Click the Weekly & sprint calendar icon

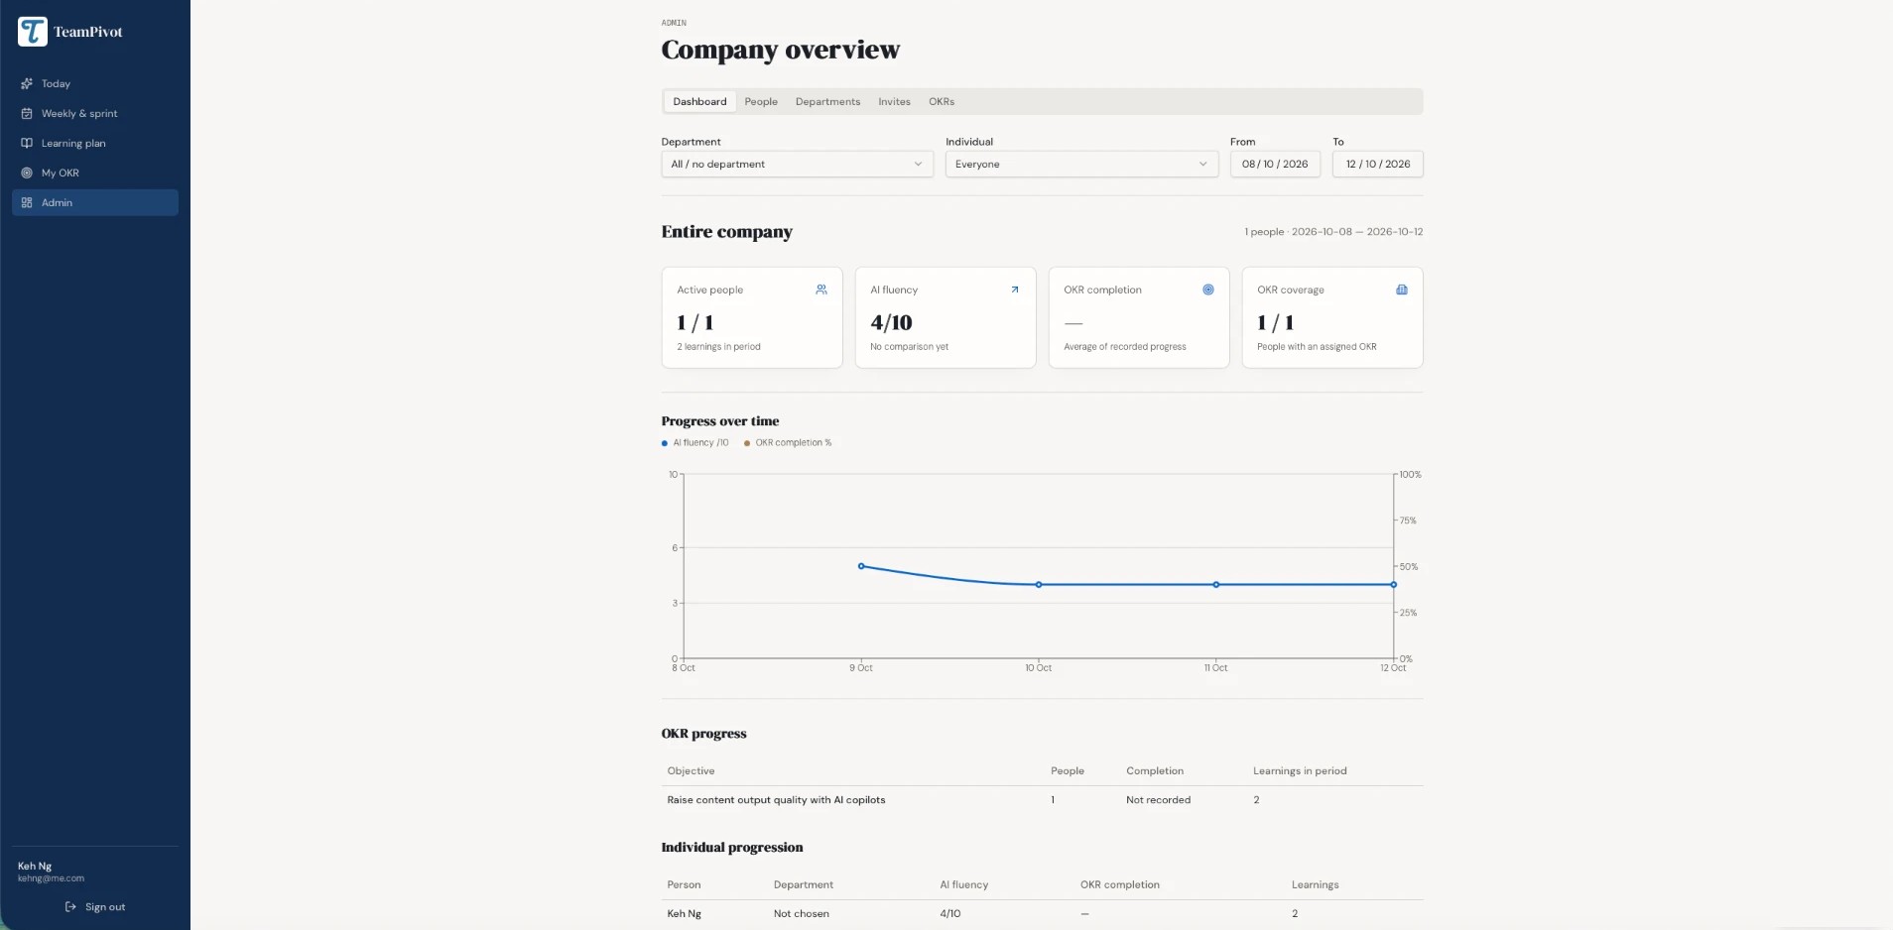pyautogui.click(x=27, y=113)
